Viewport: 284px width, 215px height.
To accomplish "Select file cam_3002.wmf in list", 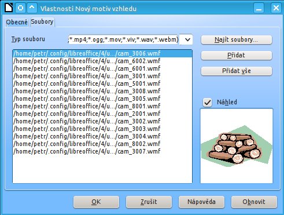I will [102, 121].
